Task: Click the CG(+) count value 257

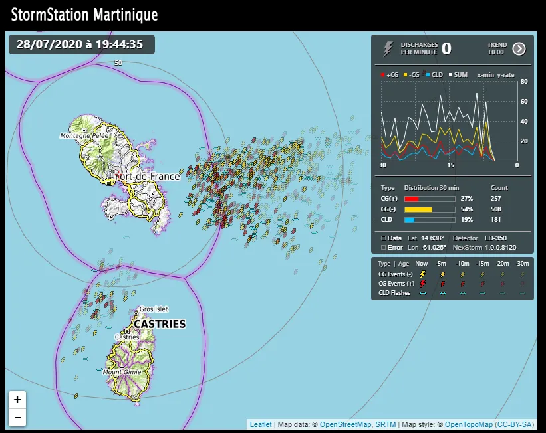Action: click(x=495, y=199)
